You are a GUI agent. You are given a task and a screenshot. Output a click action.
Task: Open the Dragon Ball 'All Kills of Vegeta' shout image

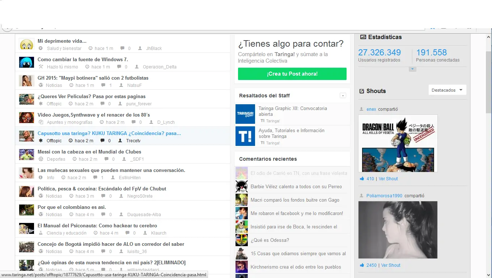click(398, 143)
